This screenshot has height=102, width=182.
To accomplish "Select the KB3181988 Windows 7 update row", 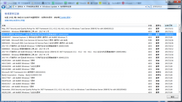I will (89, 69).
